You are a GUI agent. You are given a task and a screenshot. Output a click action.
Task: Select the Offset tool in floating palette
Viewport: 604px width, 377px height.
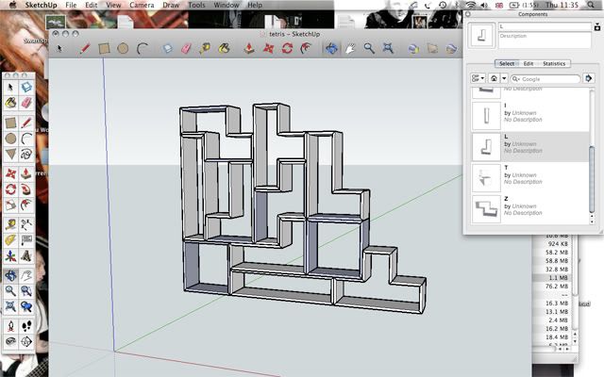click(26, 205)
